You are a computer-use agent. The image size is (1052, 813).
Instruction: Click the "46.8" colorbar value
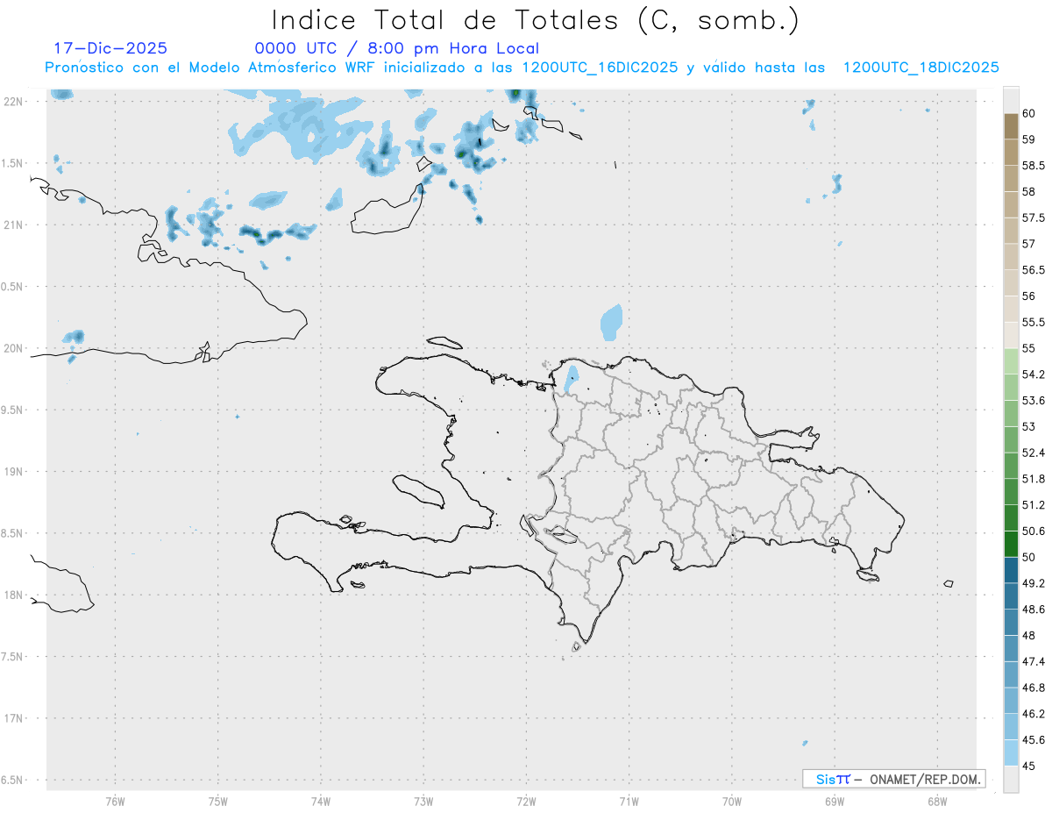[x=1033, y=688]
